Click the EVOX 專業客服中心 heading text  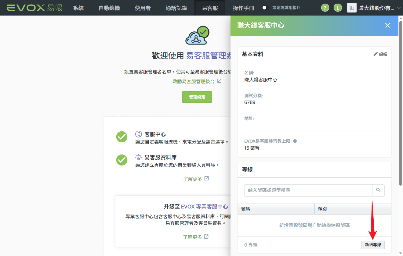pos(205,207)
